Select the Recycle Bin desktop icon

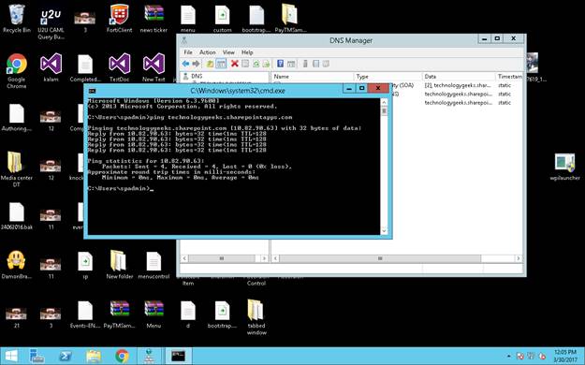coord(17,19)
